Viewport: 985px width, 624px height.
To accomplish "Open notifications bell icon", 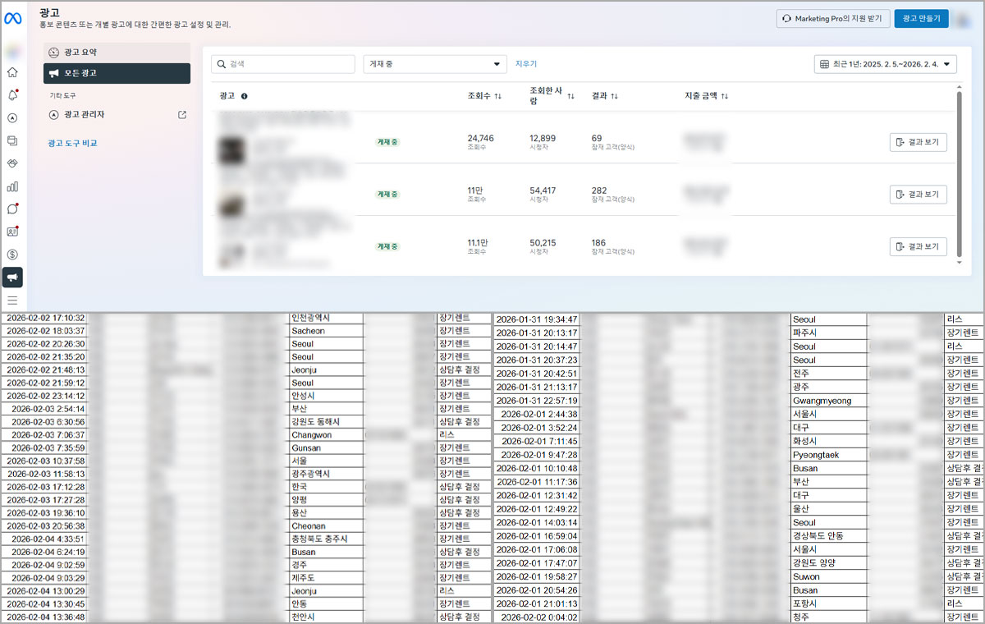I will click(x=12, y=95).
